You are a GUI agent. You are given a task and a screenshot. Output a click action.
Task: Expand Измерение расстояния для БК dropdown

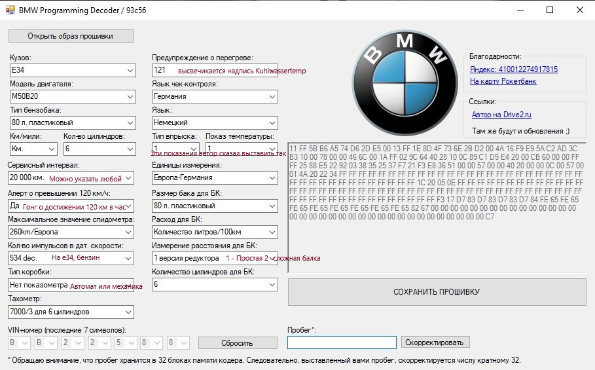(215, 258)
